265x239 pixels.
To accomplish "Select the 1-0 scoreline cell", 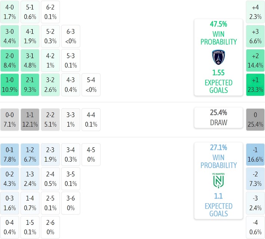I will tap(10, 85).
